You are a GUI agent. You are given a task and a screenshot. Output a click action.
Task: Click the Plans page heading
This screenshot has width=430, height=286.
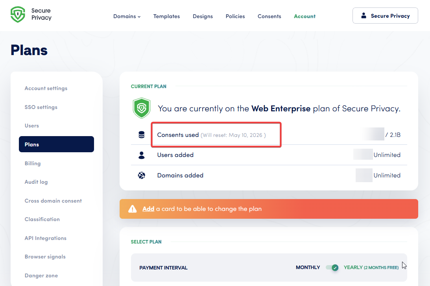click(29, 50)
